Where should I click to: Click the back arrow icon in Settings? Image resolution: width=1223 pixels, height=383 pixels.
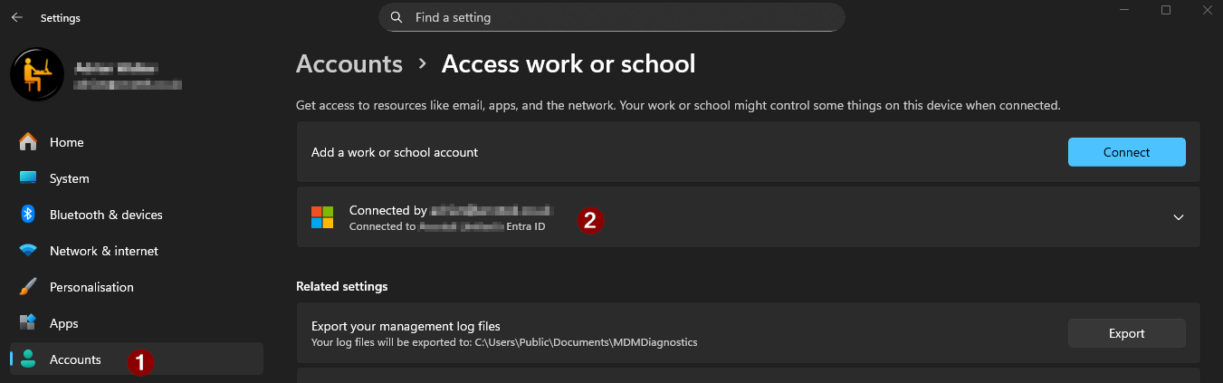[x=17, y=17]
